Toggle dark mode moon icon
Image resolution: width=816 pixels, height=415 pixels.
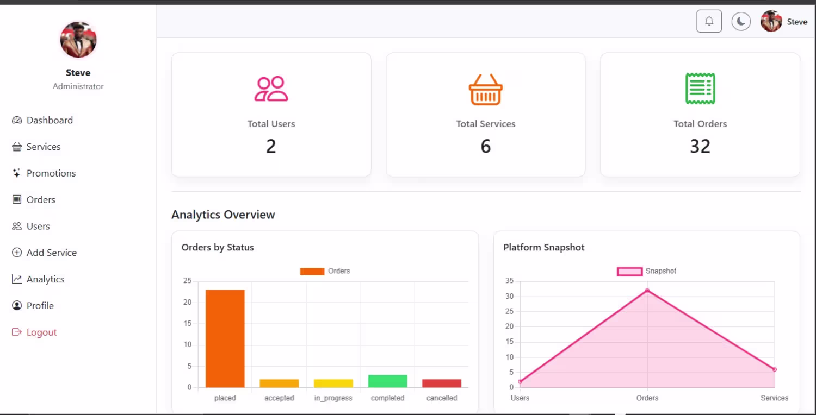(741, 21)
